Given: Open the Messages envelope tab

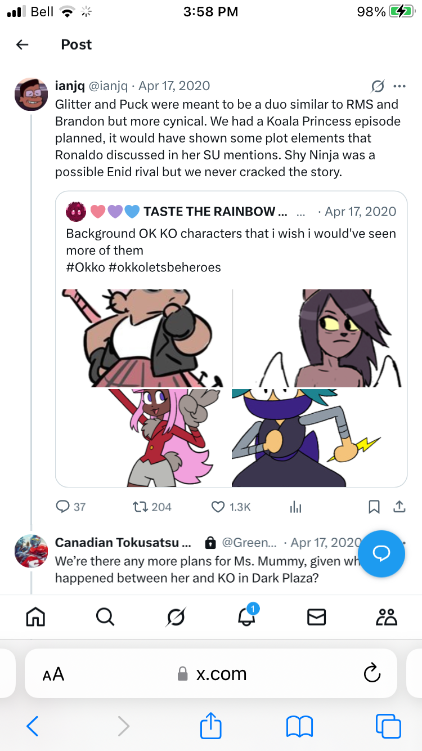Looking at the screenshot, I should 316,618.
